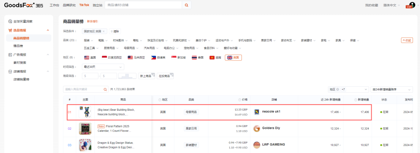Open 店铺销量榜 in the sidebar
This screenshot has width=420, height=153.
coord(21,79)
